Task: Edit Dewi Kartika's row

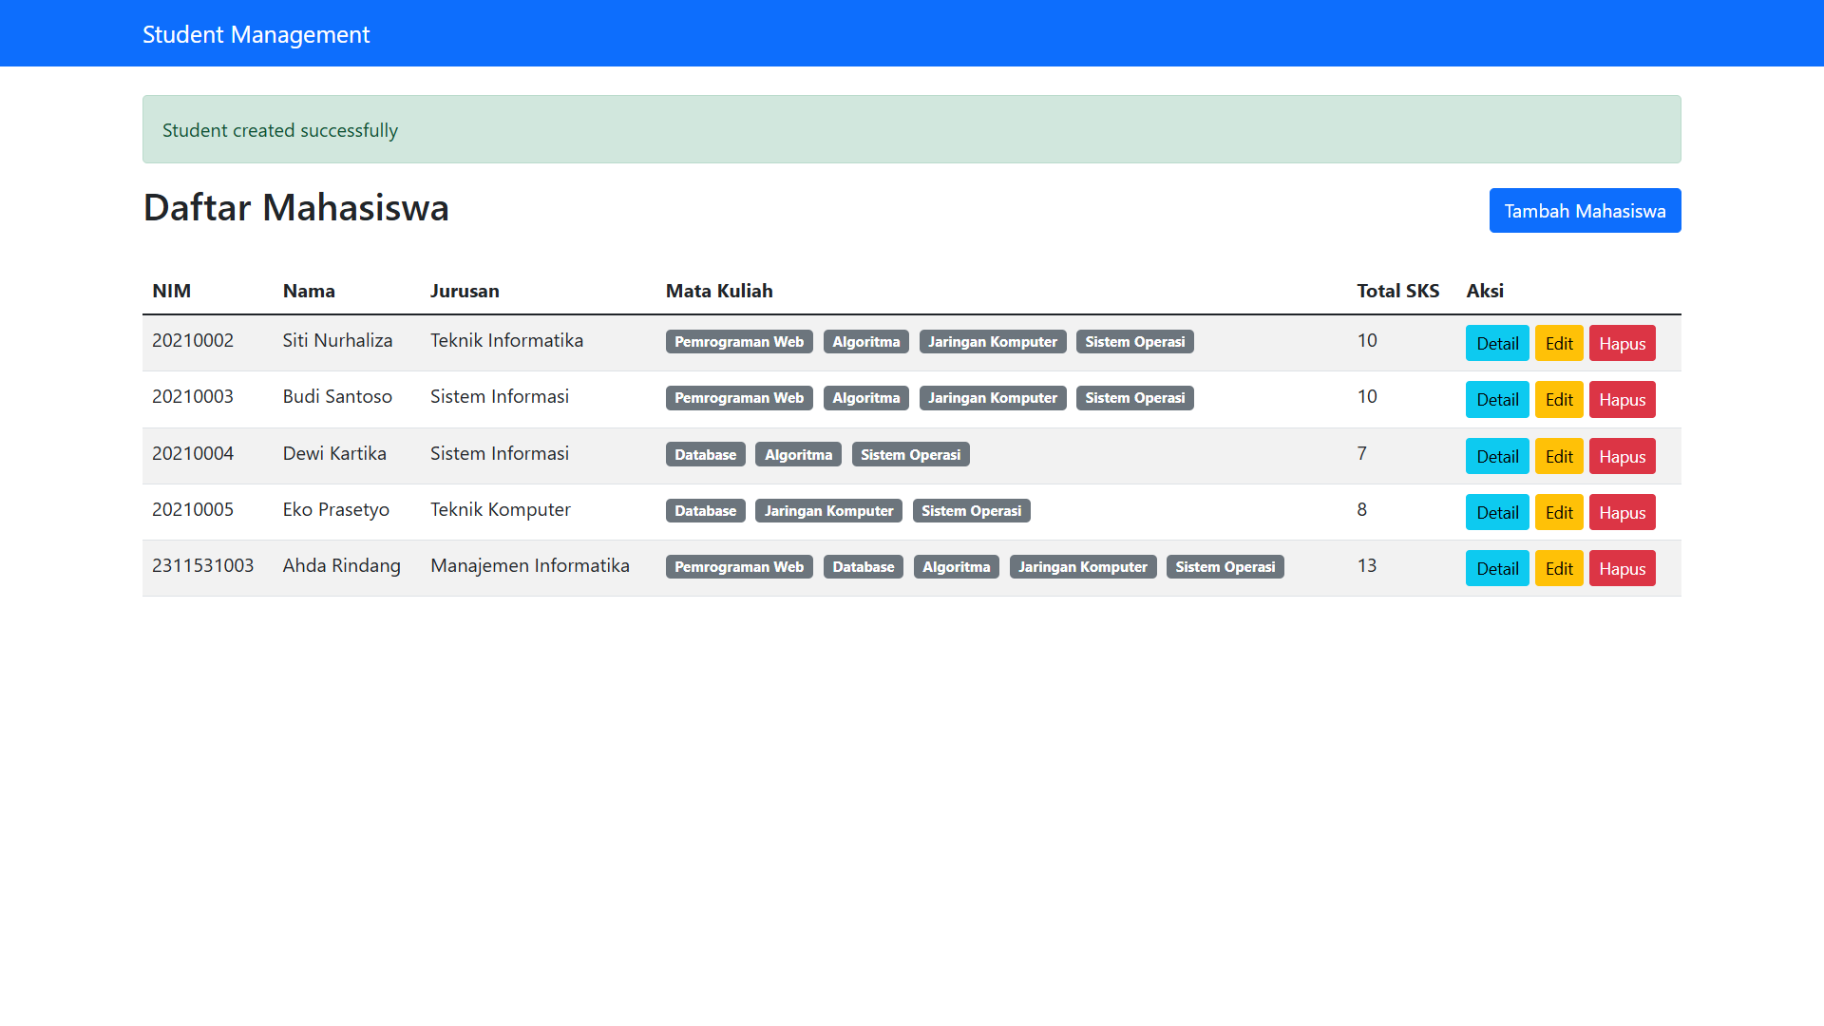Action: [1558, 457]
